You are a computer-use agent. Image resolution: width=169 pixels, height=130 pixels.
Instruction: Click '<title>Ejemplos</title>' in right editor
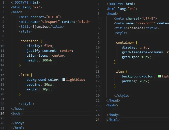(136, 28)
